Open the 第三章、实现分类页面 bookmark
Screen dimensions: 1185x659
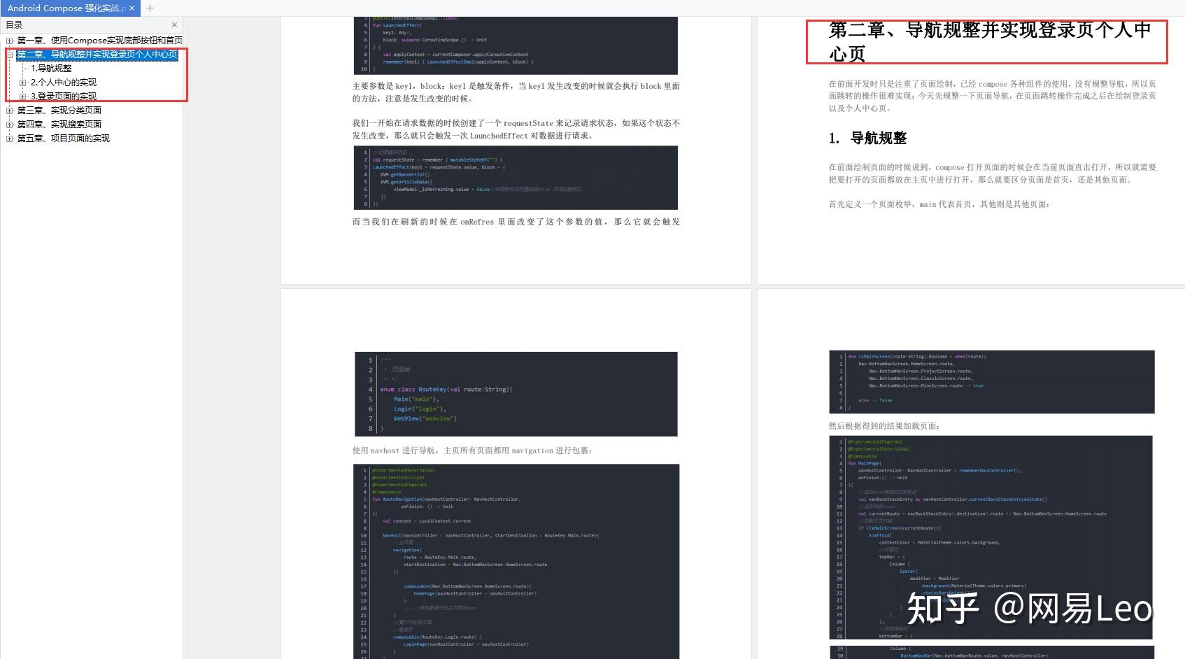tap(59, 110)
